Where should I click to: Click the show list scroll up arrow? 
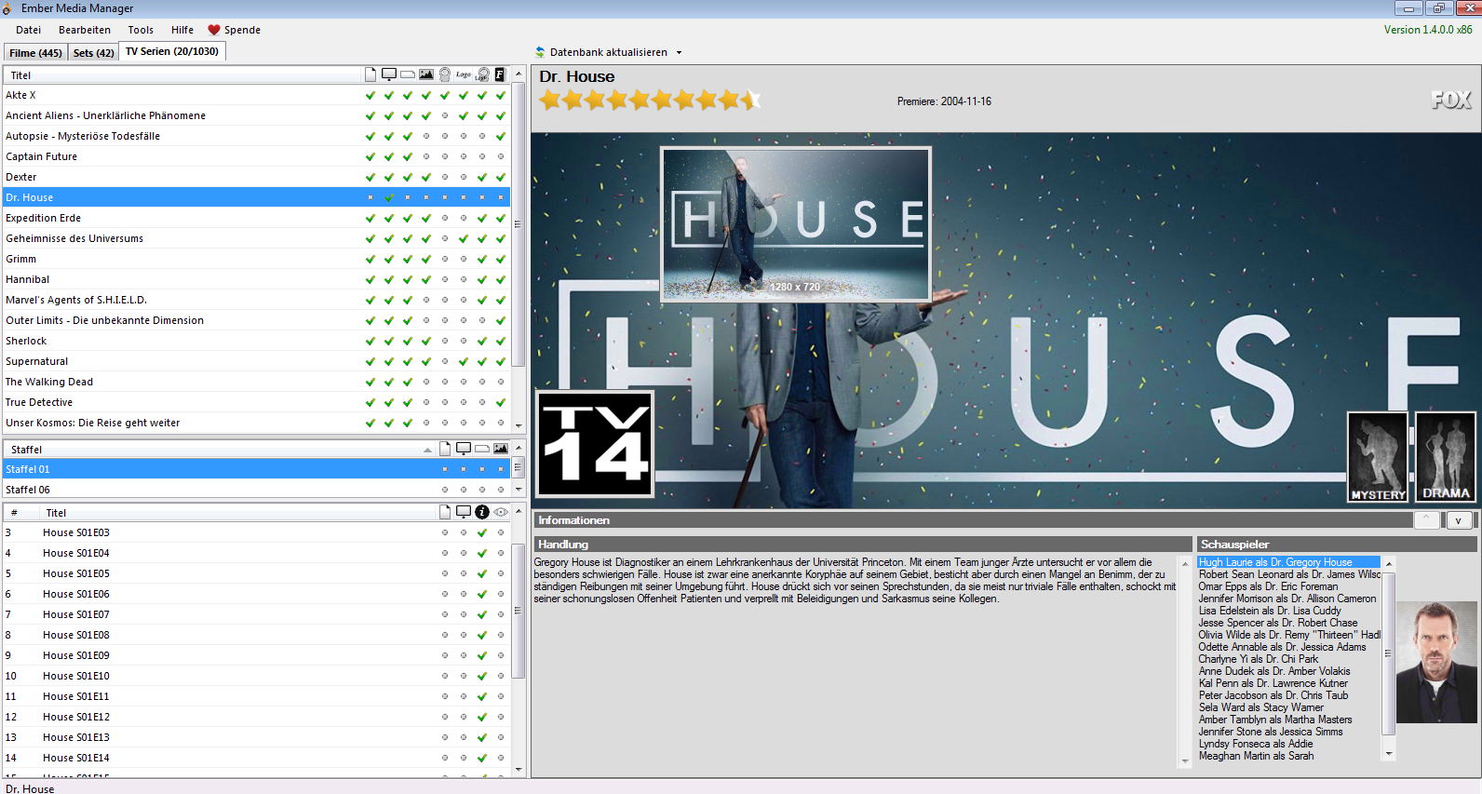click(519, 74)
